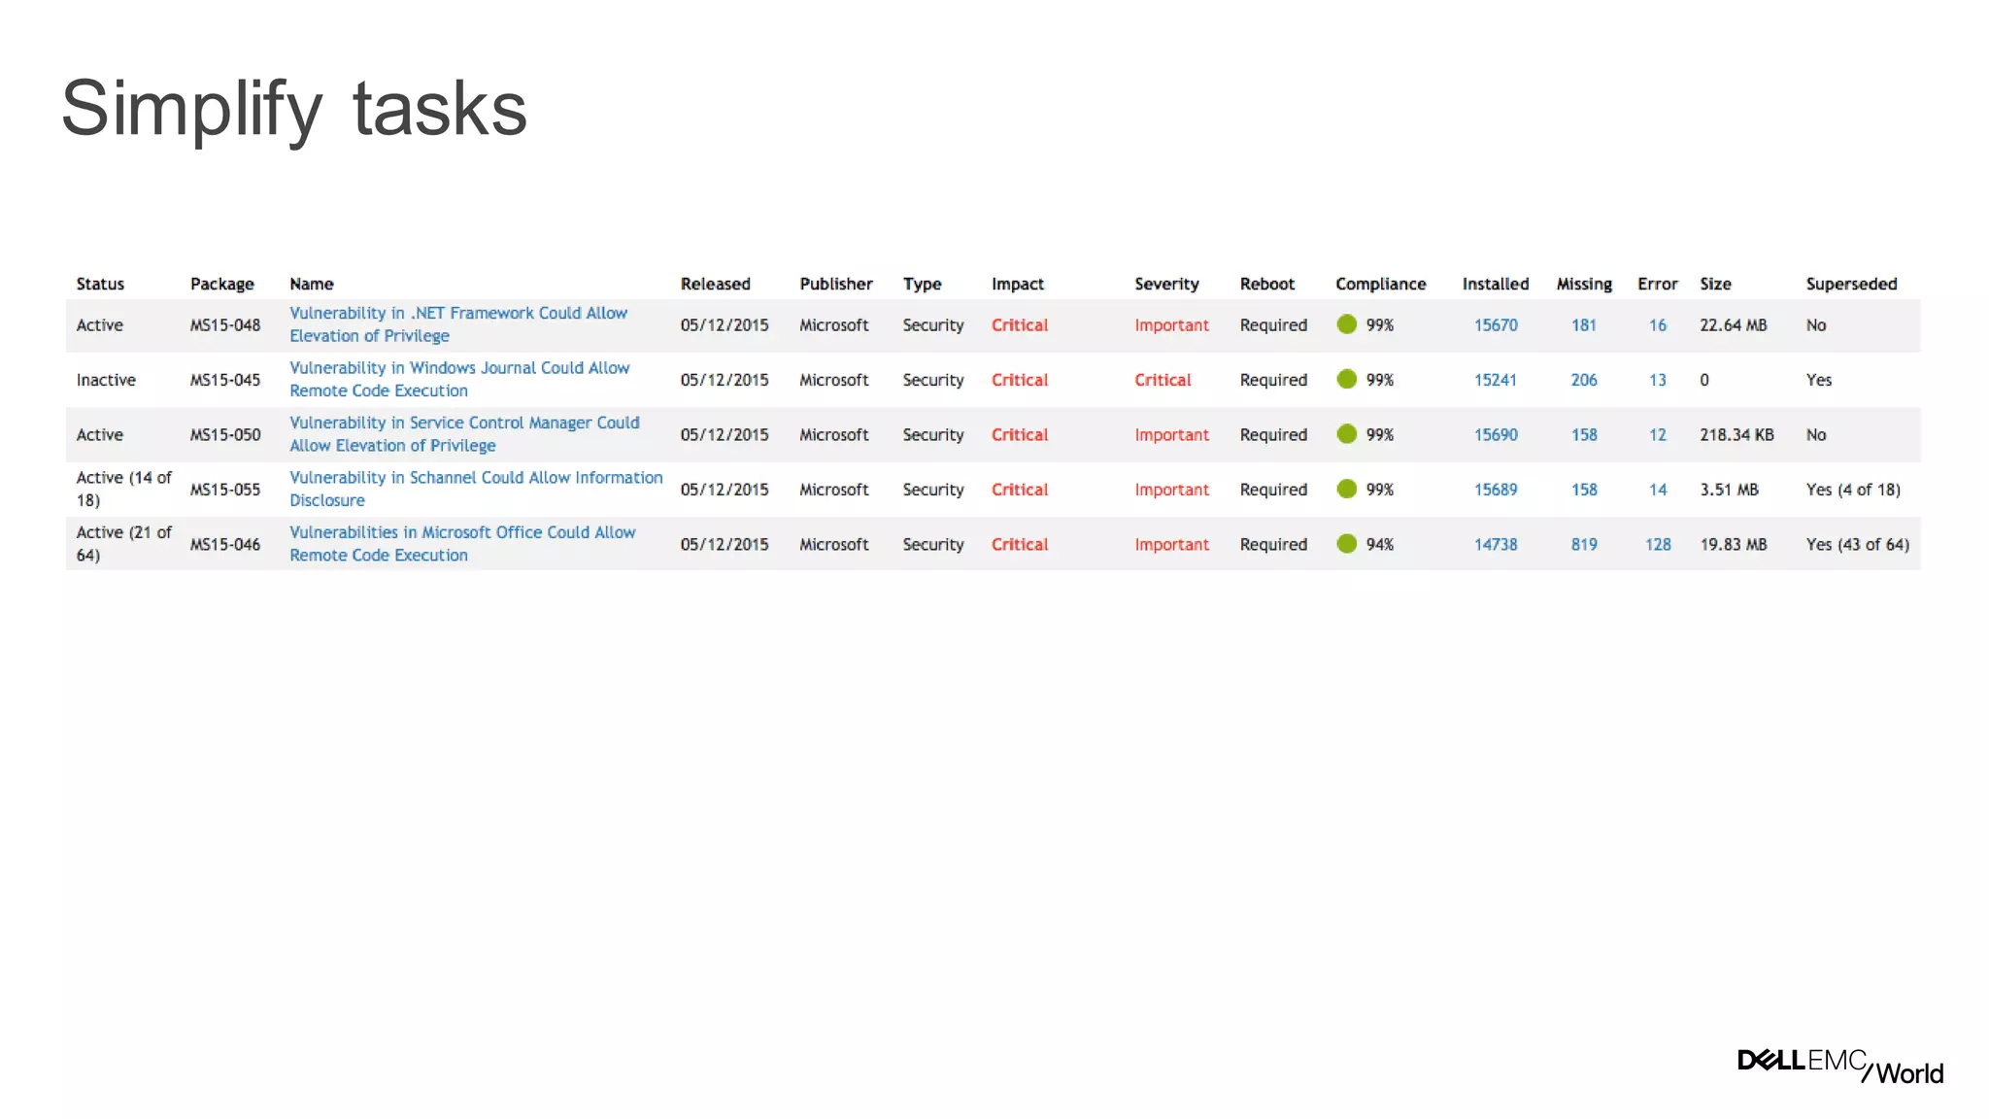Image resolution: width=1989 pixels, height=1119 pixels.
Task: Select package cell MS15-055
Action: click(x=225, y=490)
